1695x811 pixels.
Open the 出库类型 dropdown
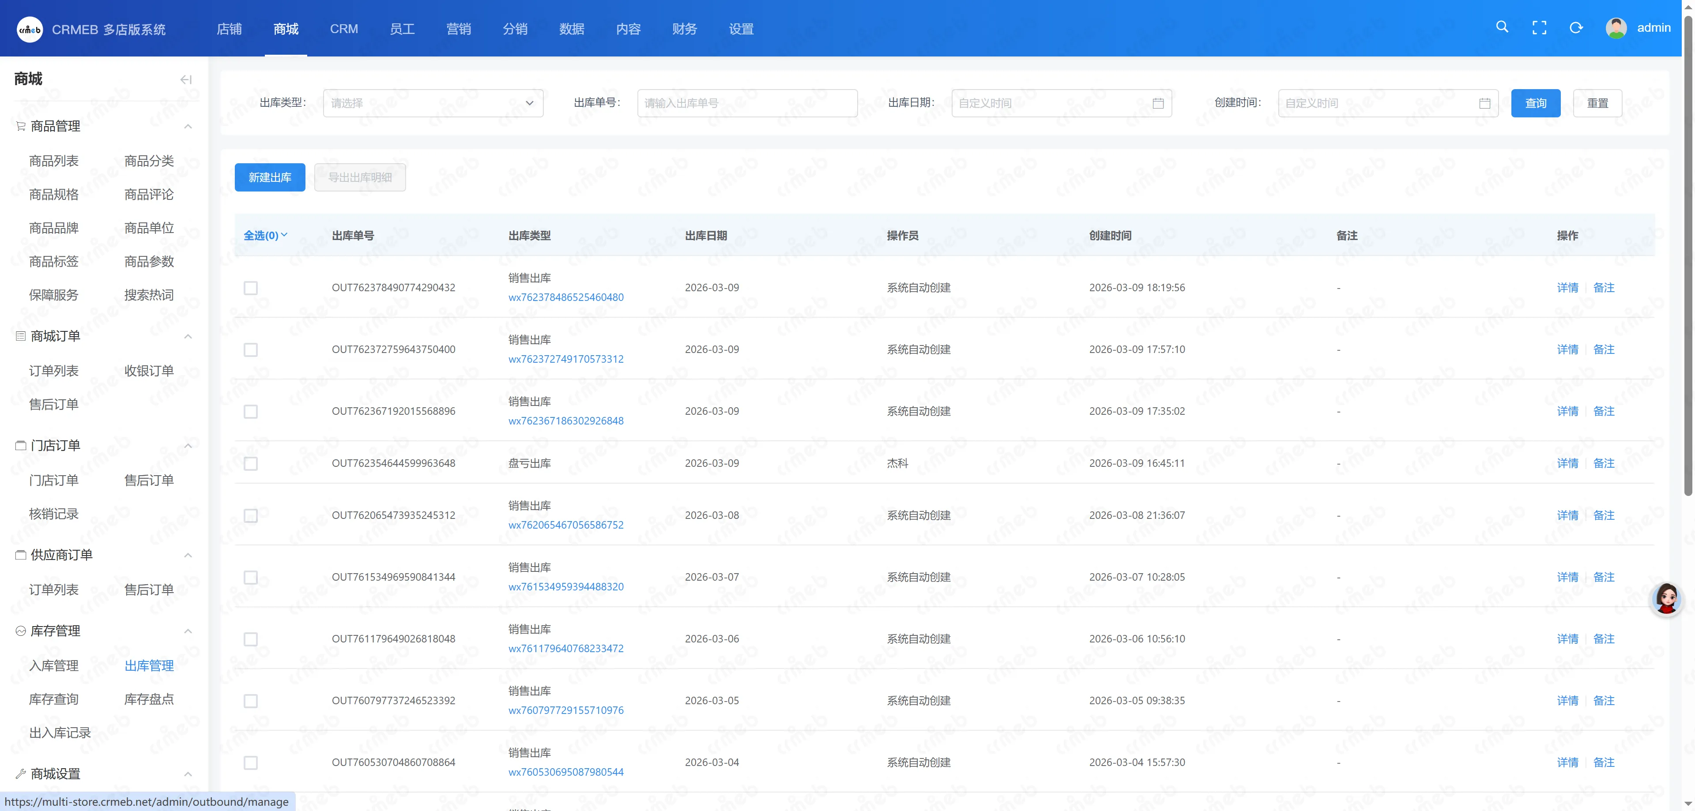(x=433, y=103)
